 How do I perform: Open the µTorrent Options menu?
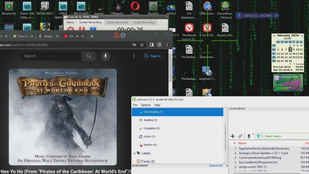(146, 105)
